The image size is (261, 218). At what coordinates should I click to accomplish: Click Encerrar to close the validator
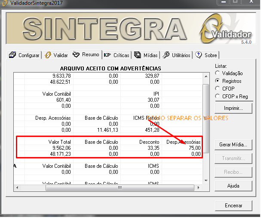point(233,206)
